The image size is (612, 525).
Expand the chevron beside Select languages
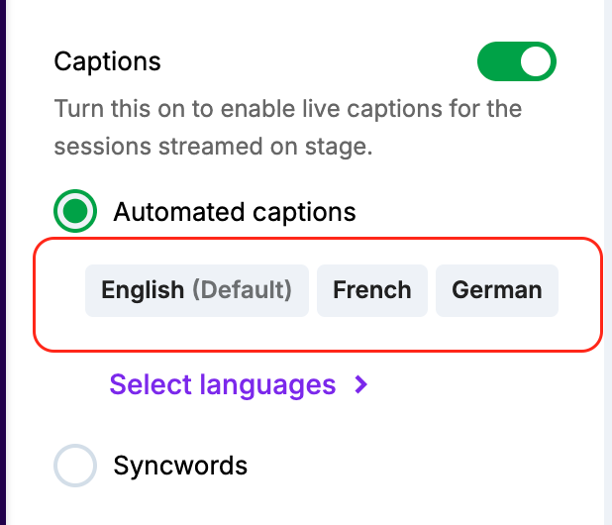click(361, 383)
